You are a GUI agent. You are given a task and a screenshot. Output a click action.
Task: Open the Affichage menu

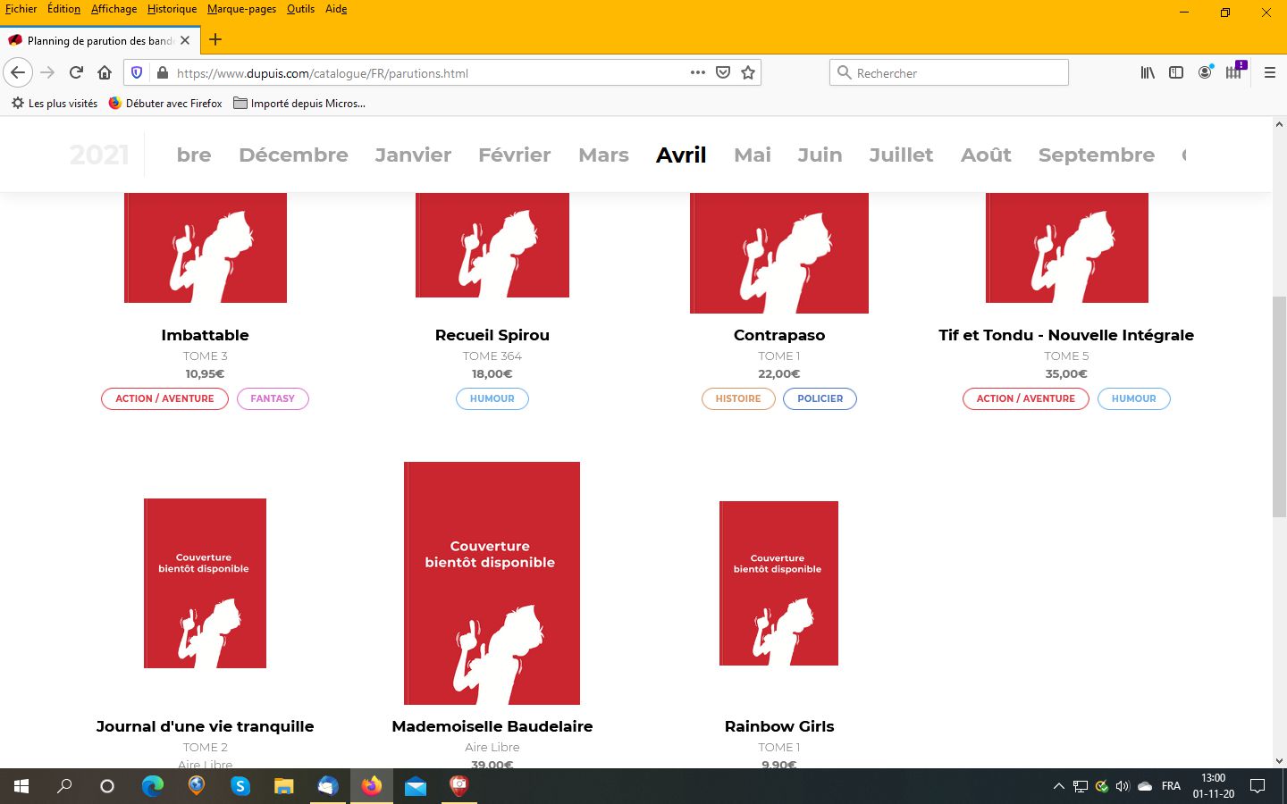(114, 9)
